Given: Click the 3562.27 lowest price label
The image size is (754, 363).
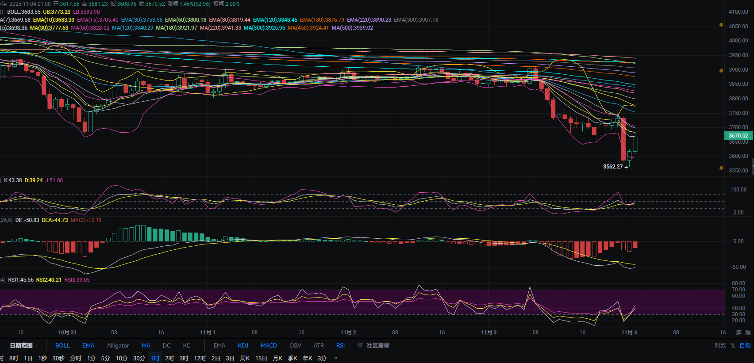Looking at the screenshot, I should 613,167.
